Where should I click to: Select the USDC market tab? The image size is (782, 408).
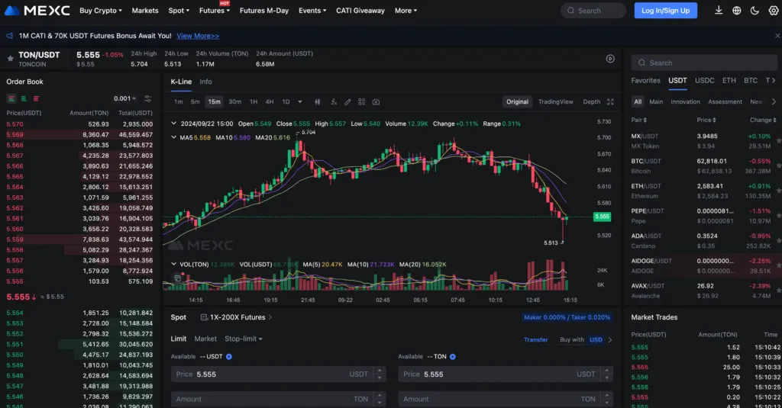pos(704,80)
